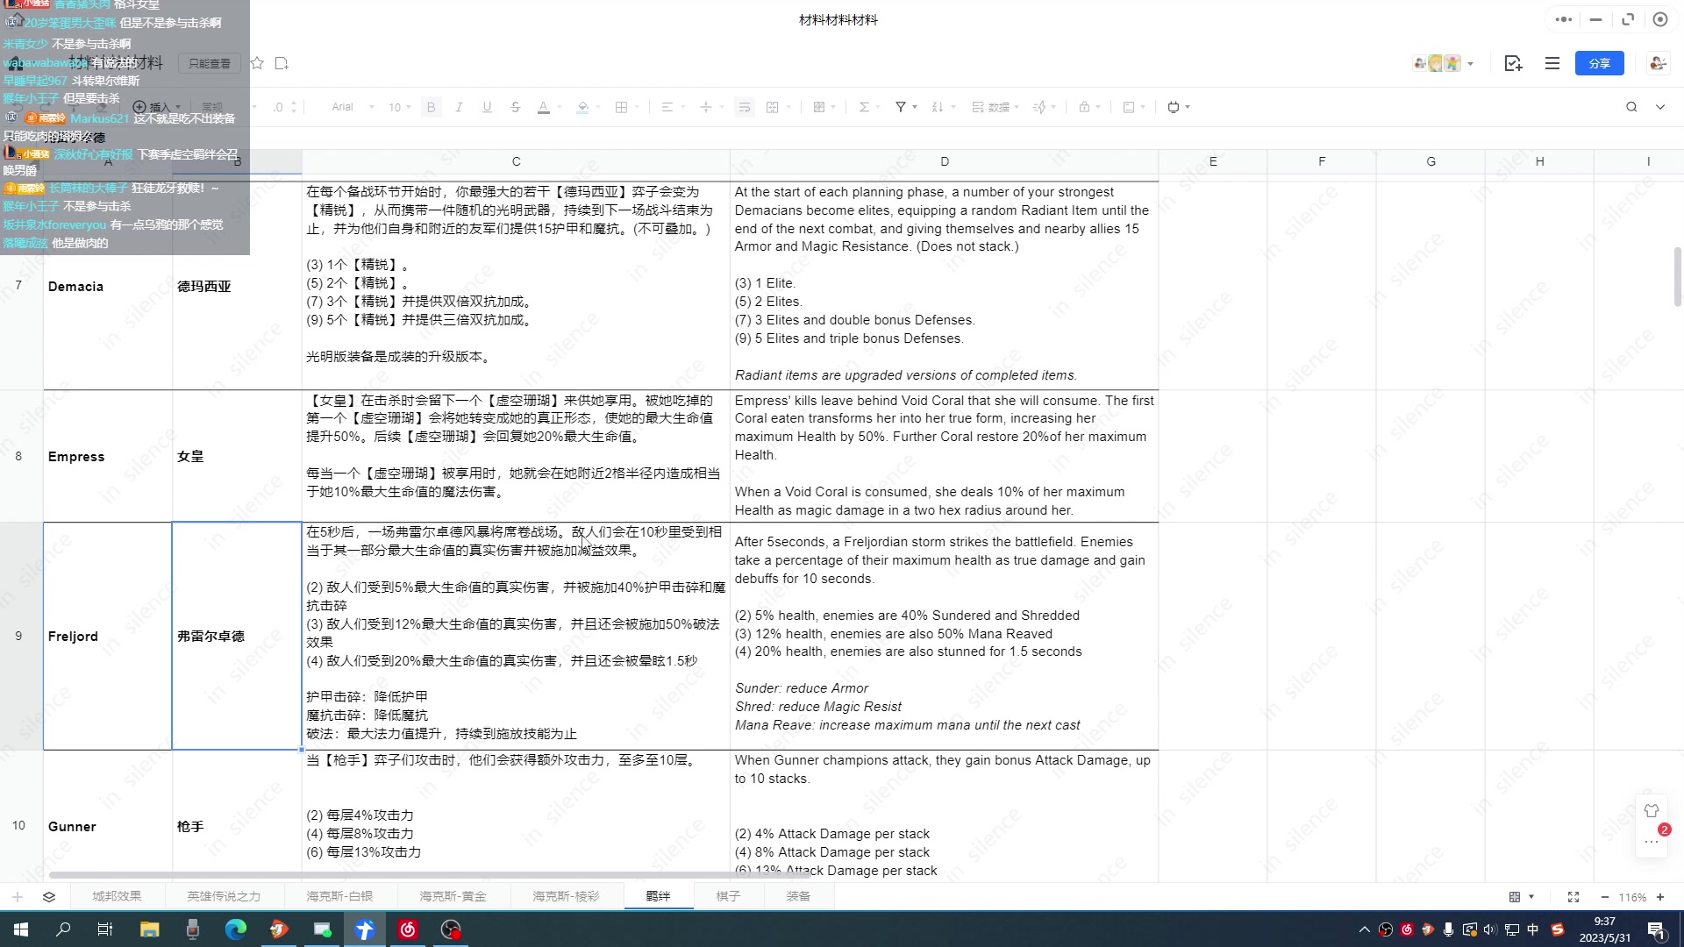This screenshot has width=1684, height=947.
Task: Switch to the 海克斯-白银 sheet tab
Action: coord(339,896)
